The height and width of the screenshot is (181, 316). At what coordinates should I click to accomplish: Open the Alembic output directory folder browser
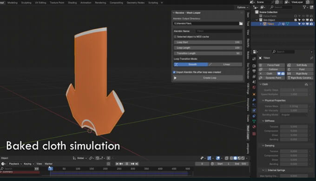[x=241, y=23]
